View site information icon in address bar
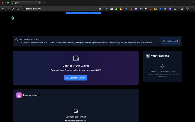 coord(23,9)
